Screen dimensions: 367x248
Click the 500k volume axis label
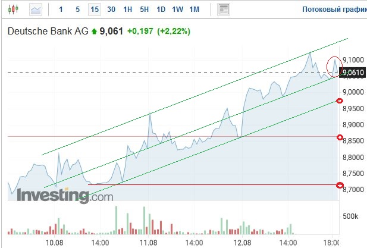[x=350, y=216]
